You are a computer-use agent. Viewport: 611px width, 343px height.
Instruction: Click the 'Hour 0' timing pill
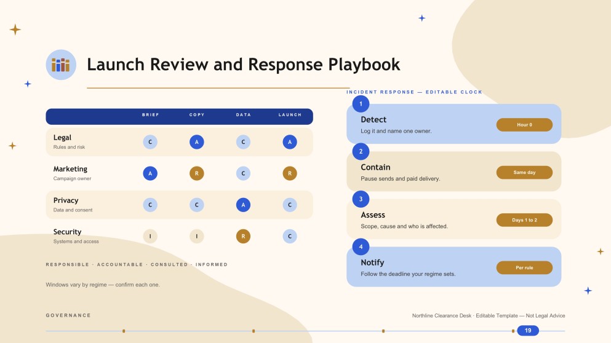[x=524, y=125]
